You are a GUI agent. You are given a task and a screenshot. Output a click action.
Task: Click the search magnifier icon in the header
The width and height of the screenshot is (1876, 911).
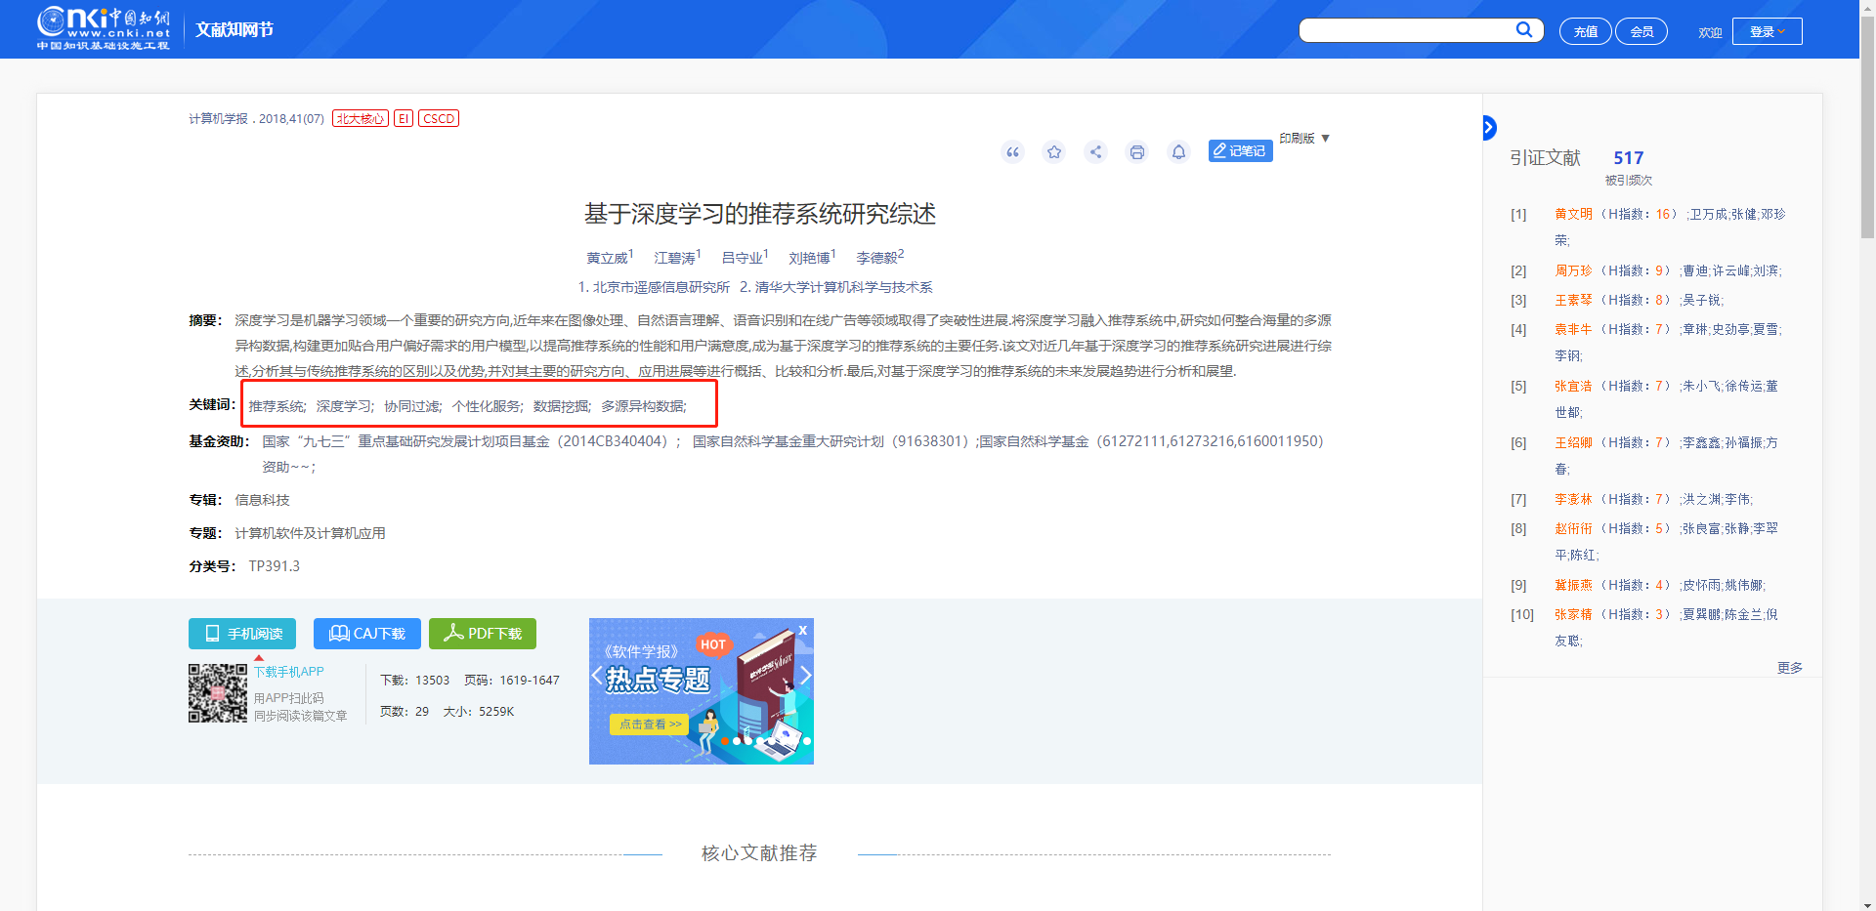[1523, 29]
